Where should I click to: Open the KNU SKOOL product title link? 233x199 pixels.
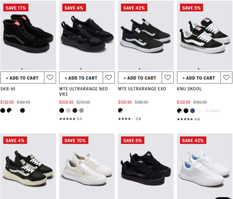click(189, 89)
